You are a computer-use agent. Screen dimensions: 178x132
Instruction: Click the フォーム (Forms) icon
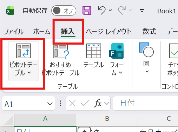[x=116, y=51]
